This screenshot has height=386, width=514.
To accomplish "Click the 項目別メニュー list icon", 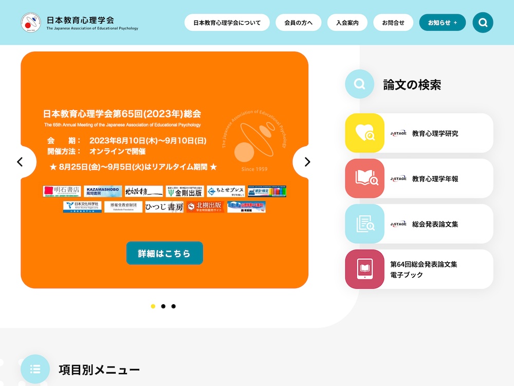I will coord(35,369).
